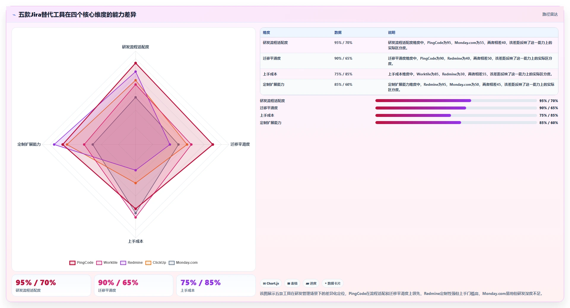The height and width of the screenshot is (308, 570).
Task: Toggle the Worktile legend item
Action: coord(107,263)
